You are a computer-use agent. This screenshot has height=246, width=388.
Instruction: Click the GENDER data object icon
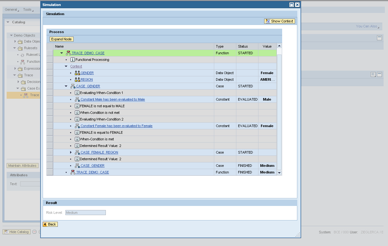pyautogui.click(x=77, y=73)
